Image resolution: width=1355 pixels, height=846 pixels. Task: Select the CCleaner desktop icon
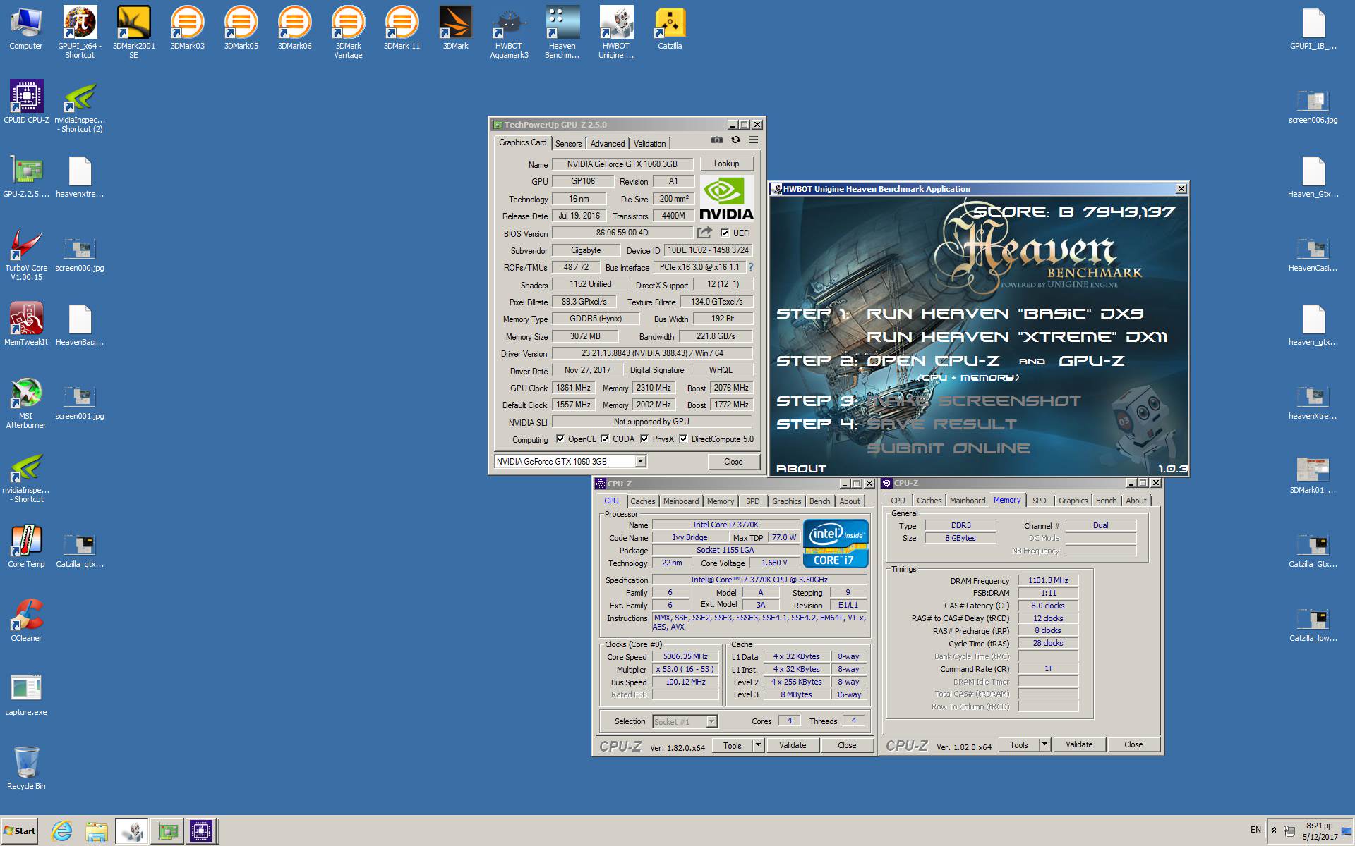pyautogui.click(x=26, y=620)
